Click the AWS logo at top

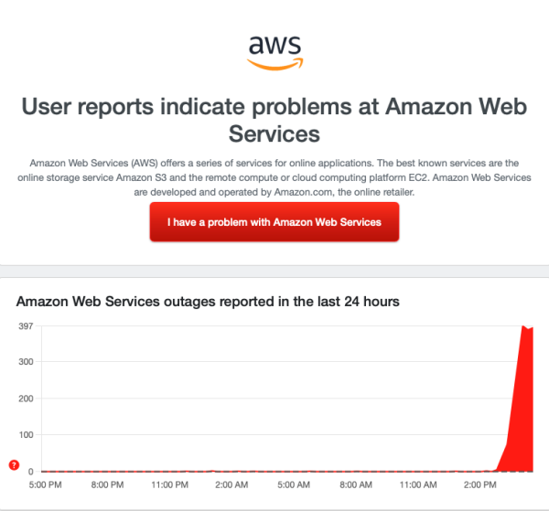pyautogui.click(x=274, y=50)
